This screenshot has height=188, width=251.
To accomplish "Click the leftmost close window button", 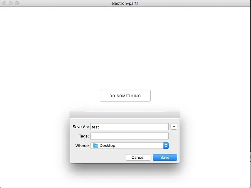I will (x=4, y=3).
